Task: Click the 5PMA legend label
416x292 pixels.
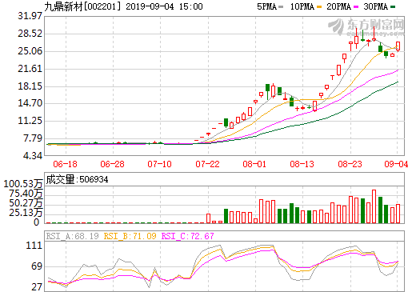Action: pyautogui.click(x=266, y=6)
